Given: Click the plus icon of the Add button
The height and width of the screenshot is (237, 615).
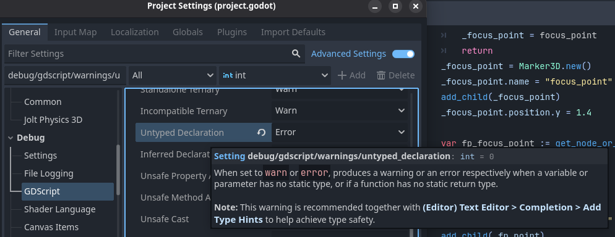Looking at the screenshot, I should tap(342, 75).
